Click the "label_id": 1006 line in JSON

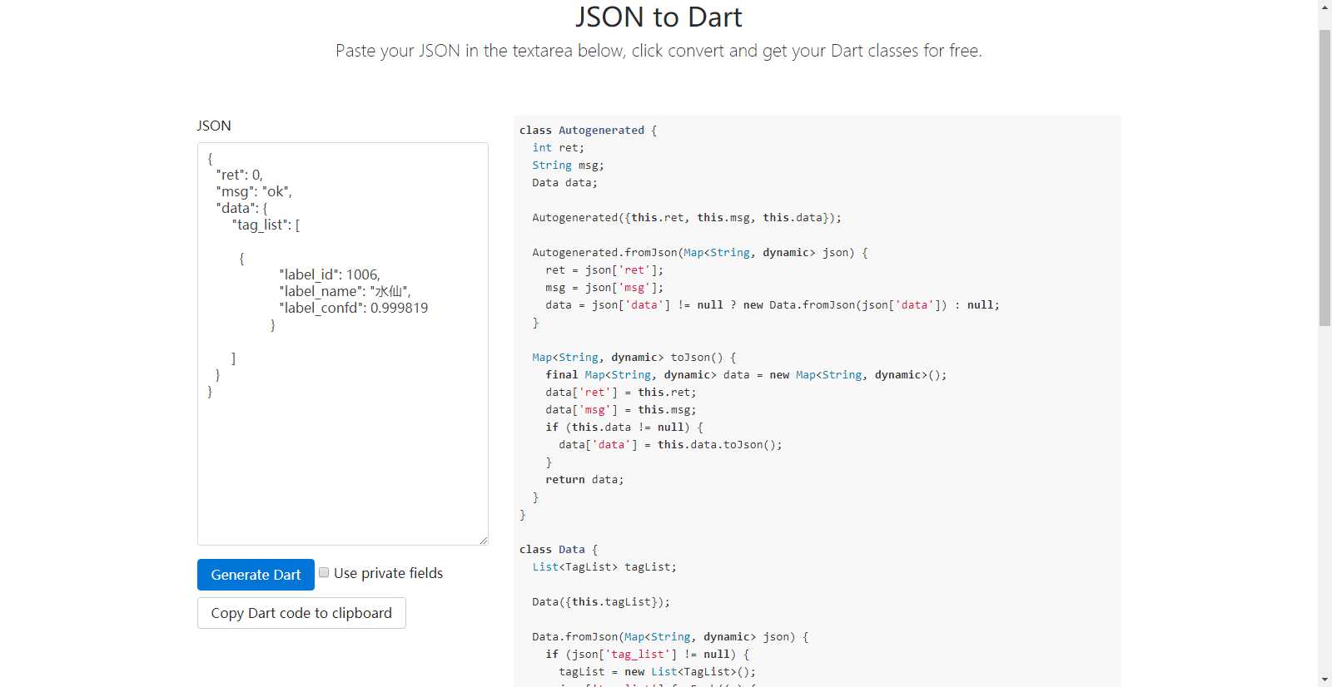click(330, 274)
